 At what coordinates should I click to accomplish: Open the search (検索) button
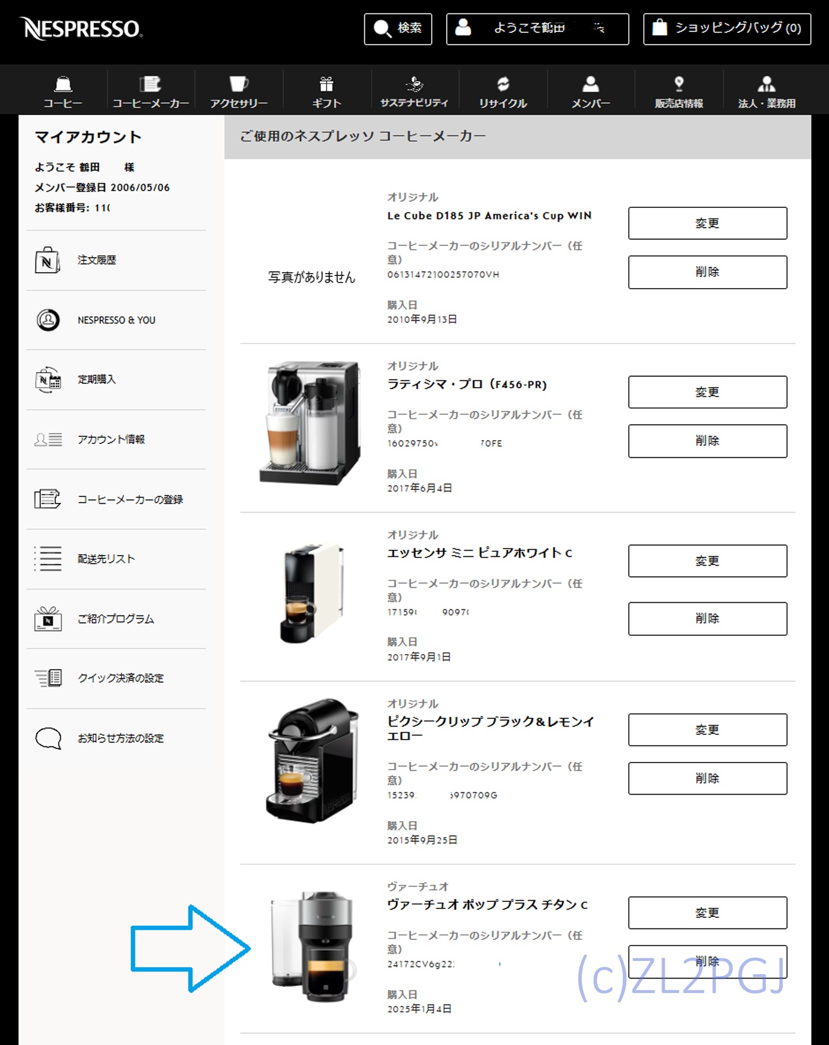pos(398,29)
